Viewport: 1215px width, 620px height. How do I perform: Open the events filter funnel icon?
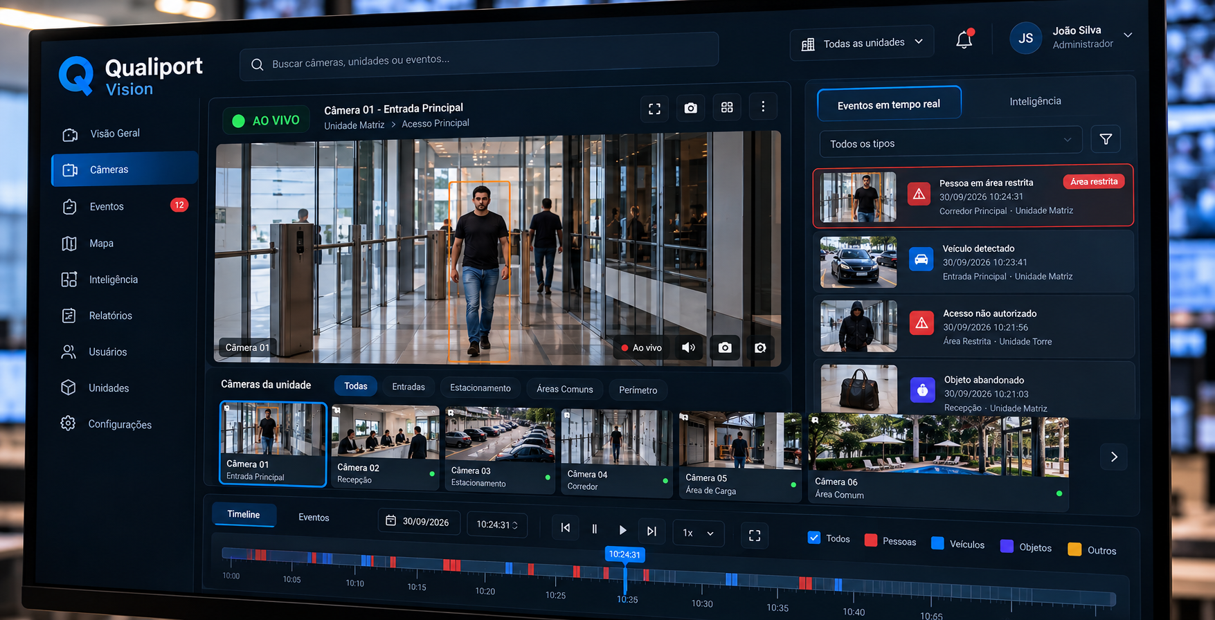click(1106, 139)
